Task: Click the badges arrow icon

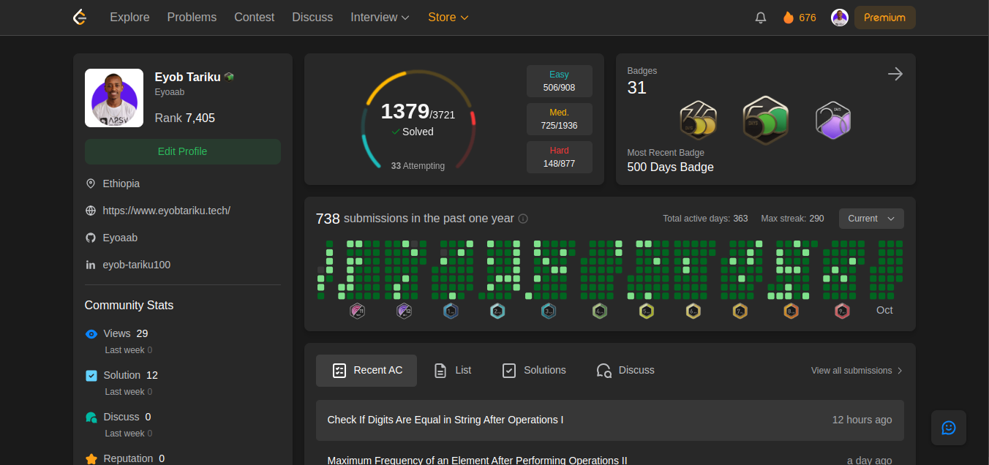Action: (x=895, y=74)
